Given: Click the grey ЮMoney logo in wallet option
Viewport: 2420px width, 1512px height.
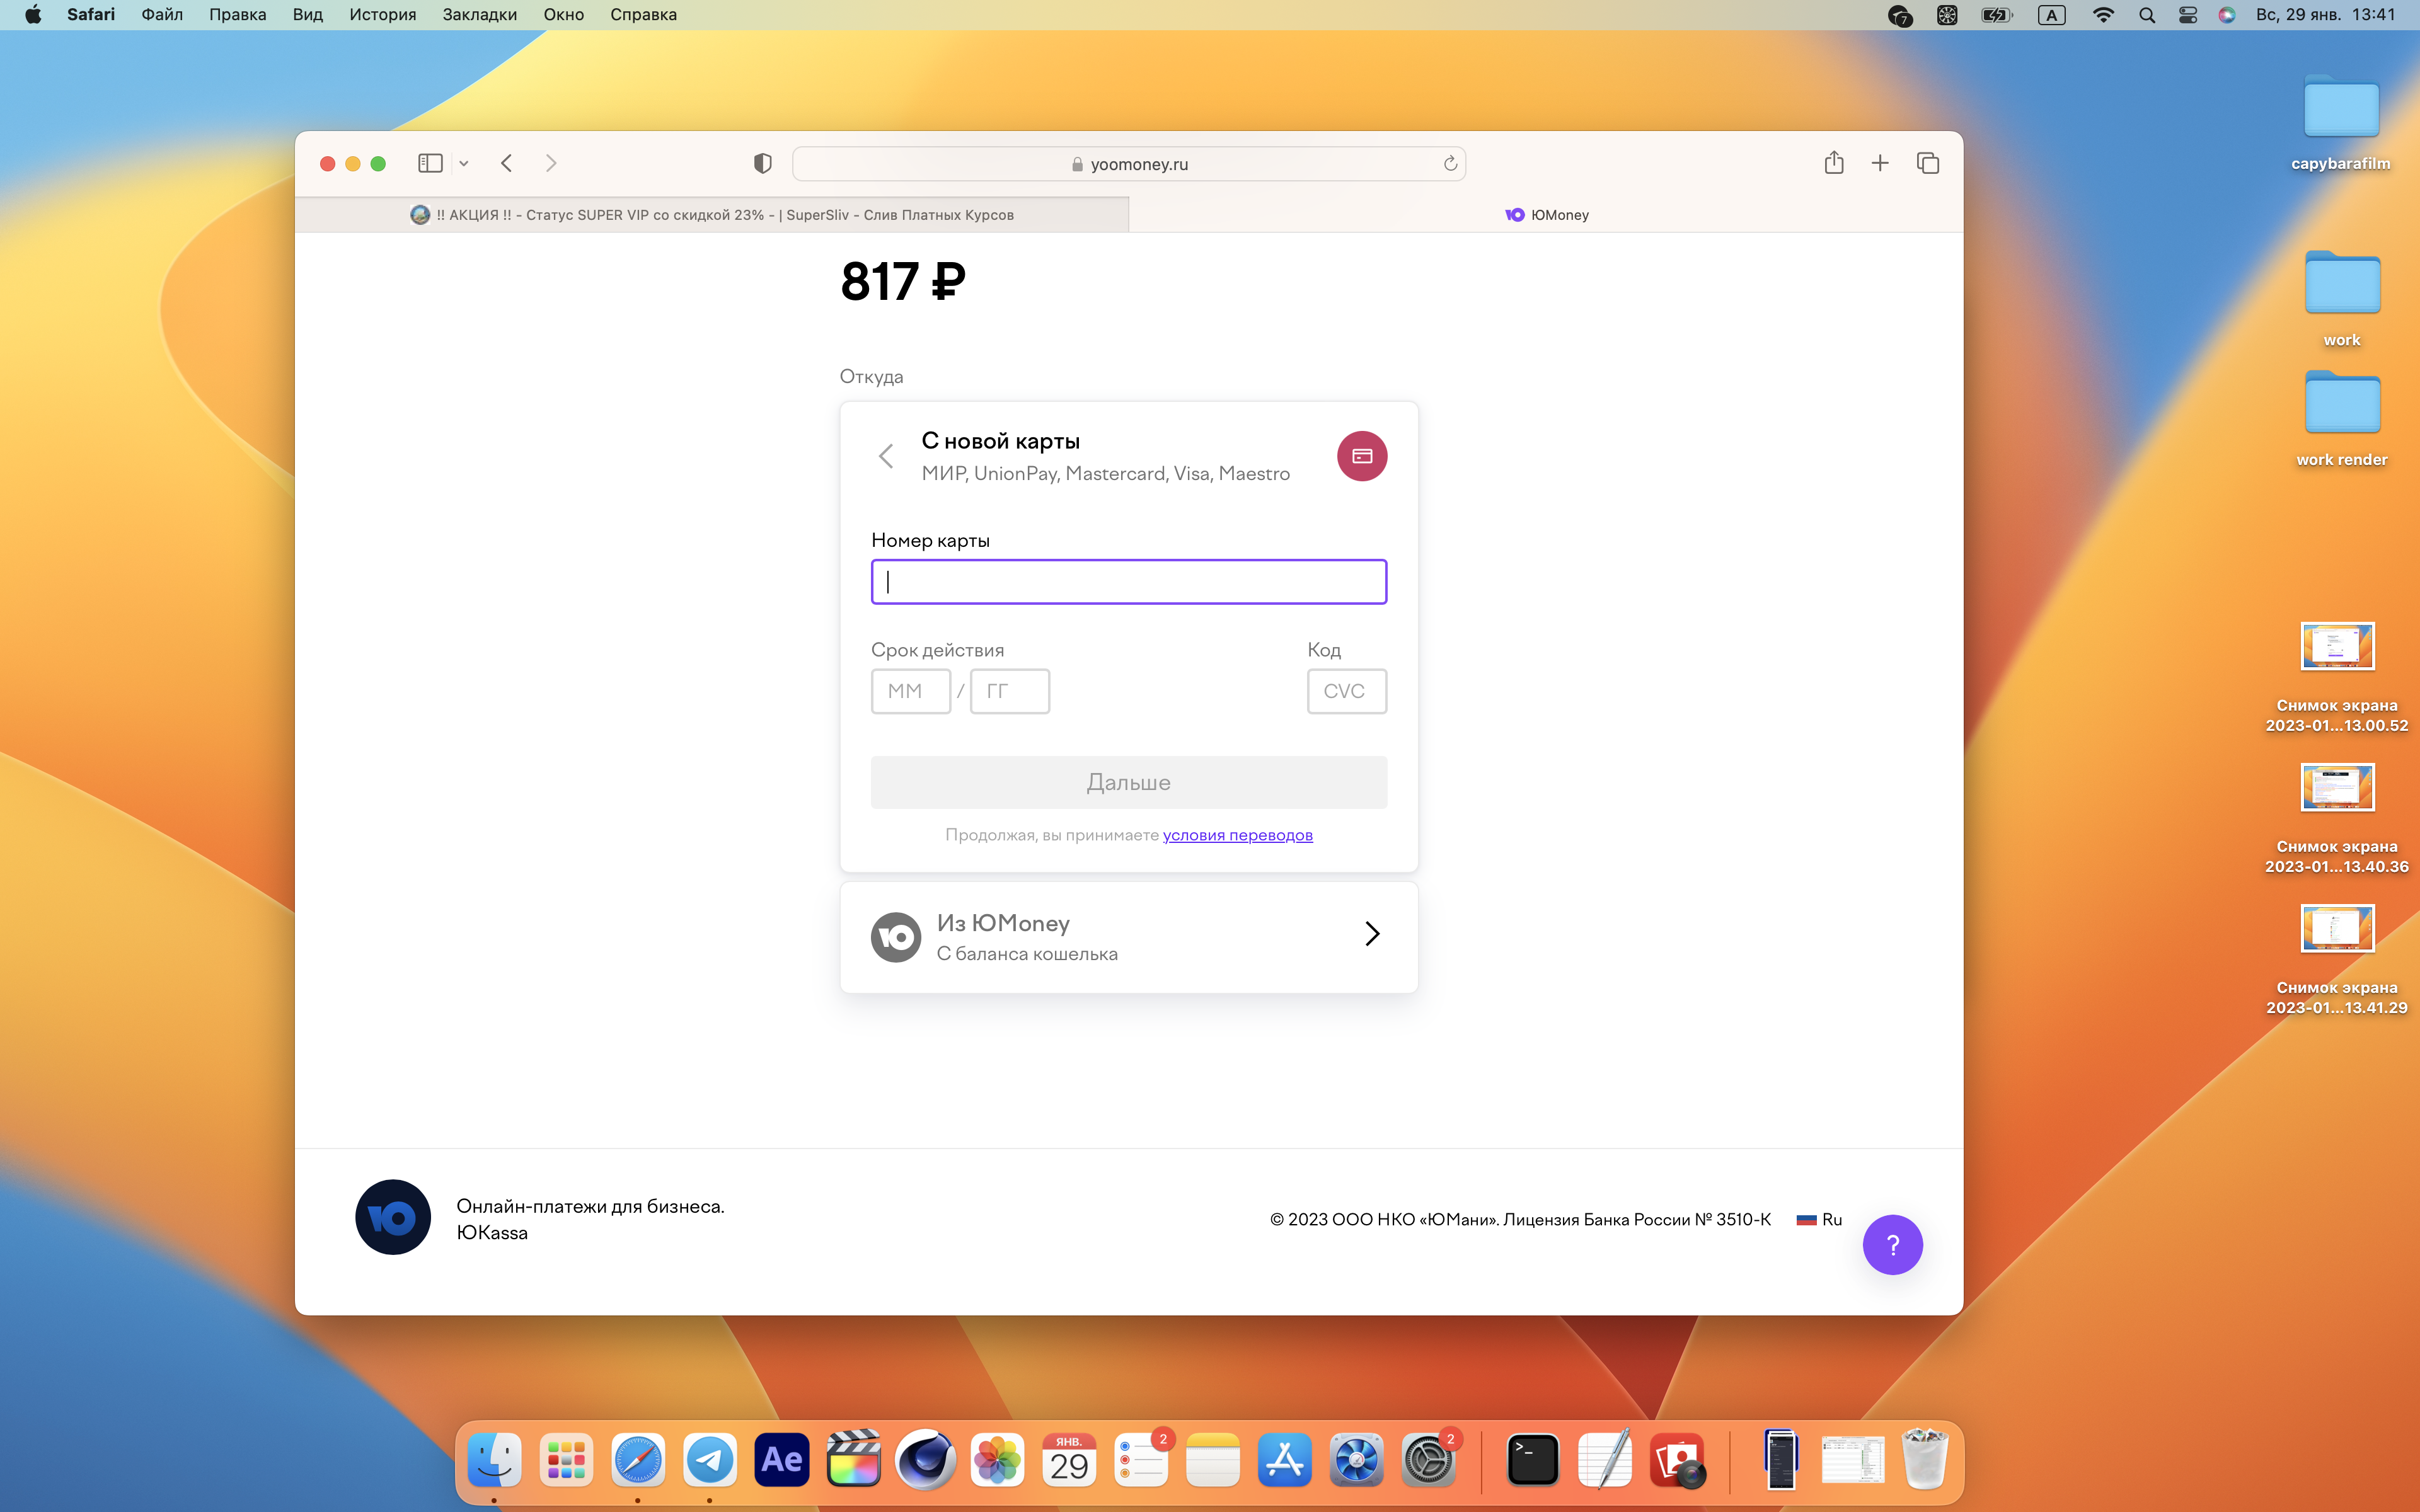Looking at the screenshot, I should click(x=896, y=937).
